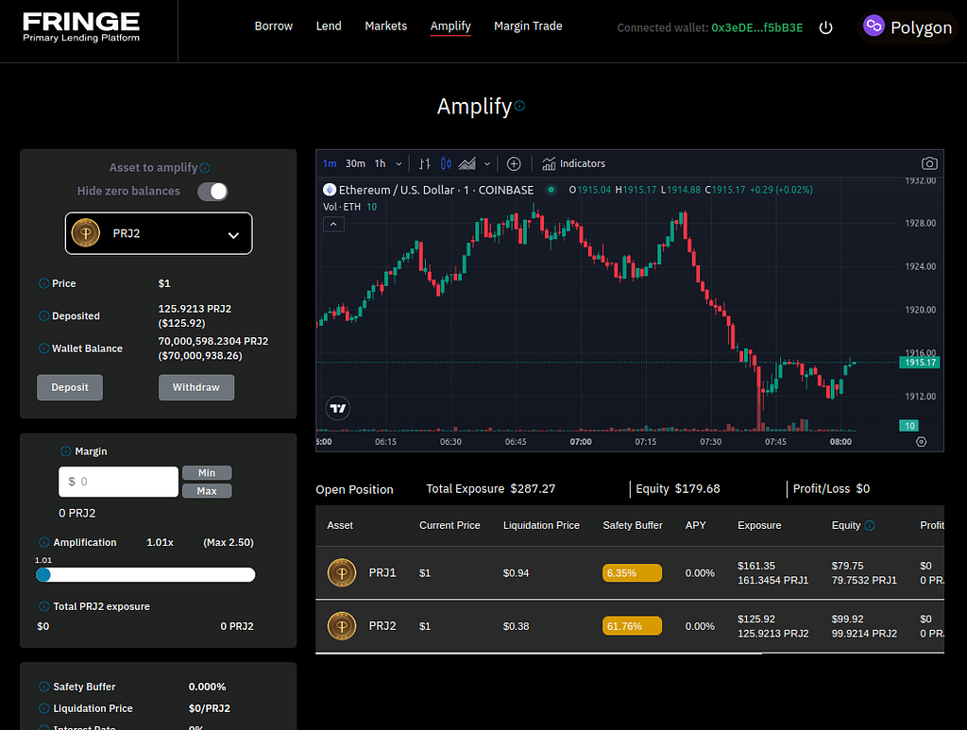This screenshot has width=967, height=730.
Task: Set margin to Min
Action: [207, 473]
